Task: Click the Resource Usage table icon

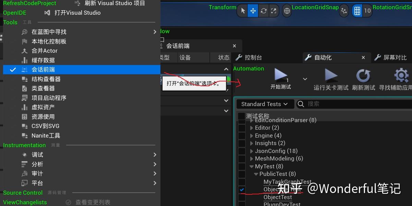Action: tap(25, 117)
